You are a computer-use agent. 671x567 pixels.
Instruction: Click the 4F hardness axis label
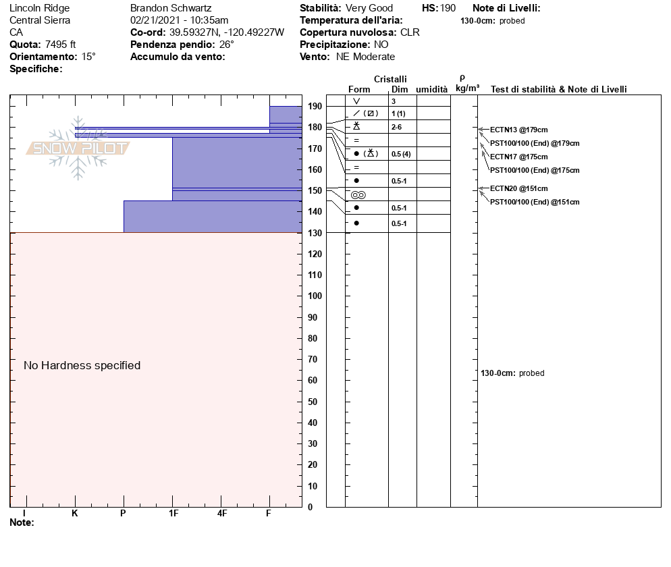(x=222, y=514)
